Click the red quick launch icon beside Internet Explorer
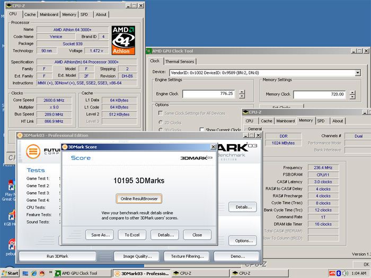The height and width of the screenshot is (278, 371). [x=42, y=273]
